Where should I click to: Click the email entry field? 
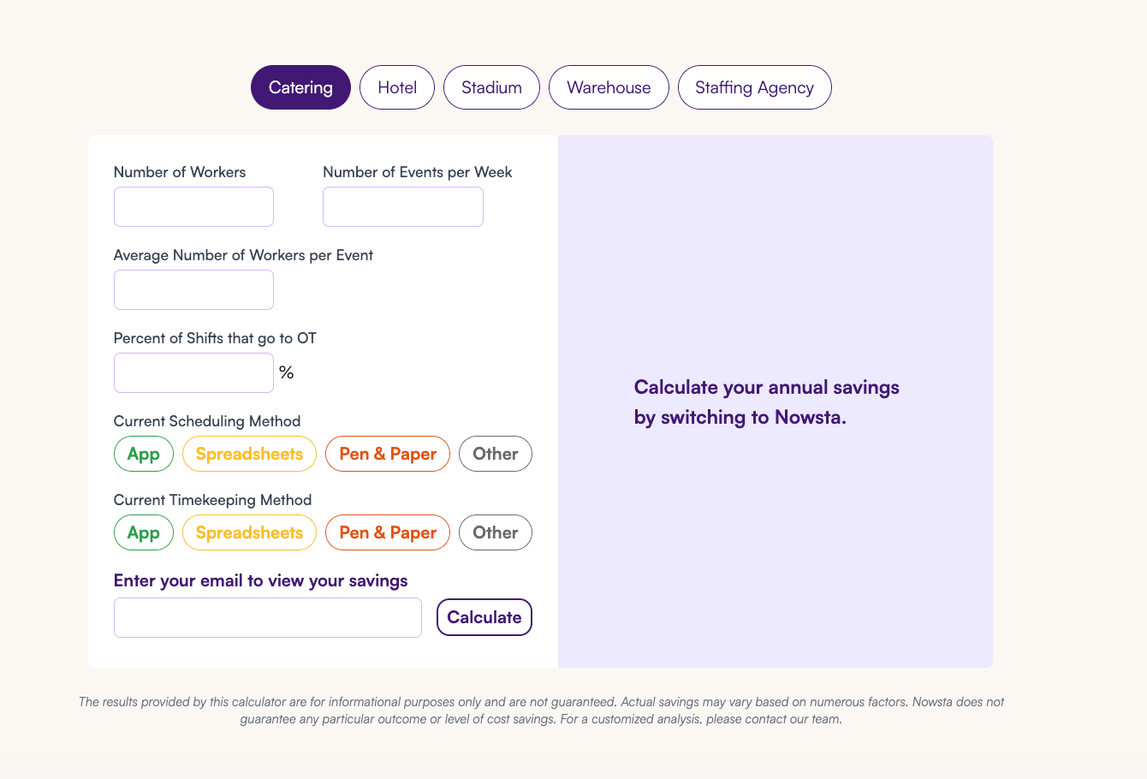pos(267,617)
